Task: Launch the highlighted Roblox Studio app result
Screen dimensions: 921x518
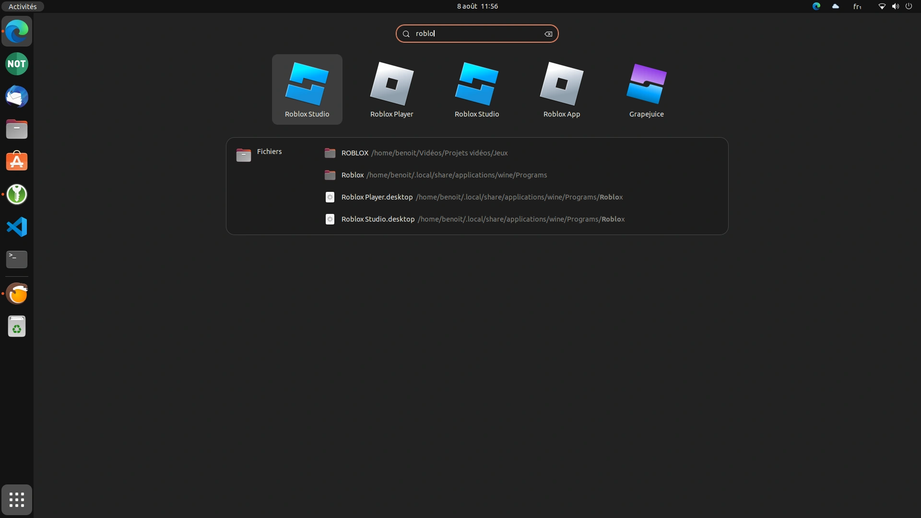Action: point(307,89)
